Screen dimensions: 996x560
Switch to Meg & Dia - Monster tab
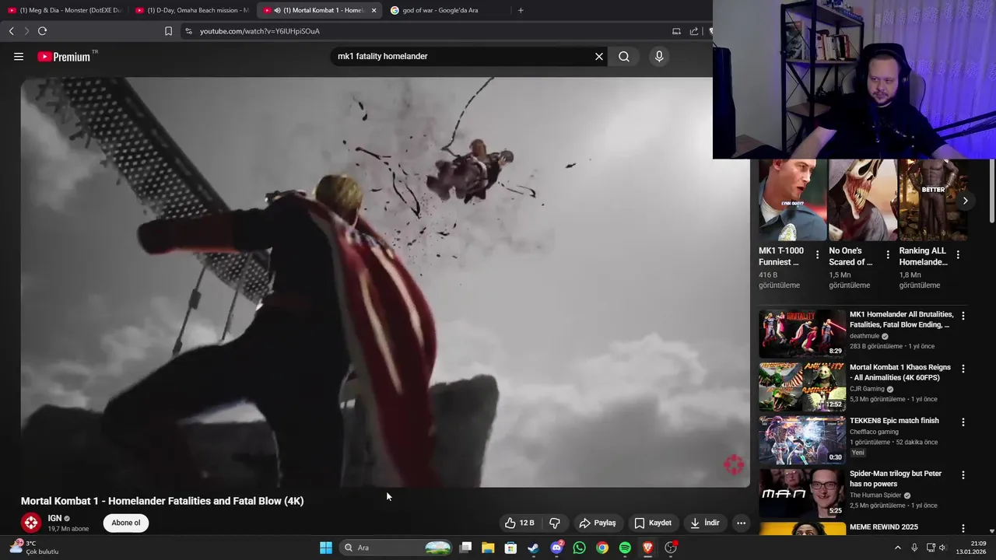click(x=65, y=10)
